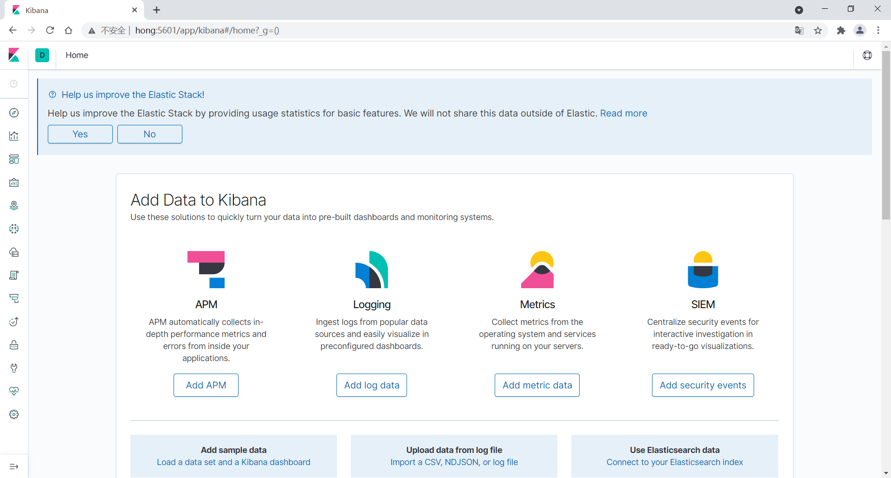Click the 'Add sample data' card title
891x478 pixels.
pos(233,450)
